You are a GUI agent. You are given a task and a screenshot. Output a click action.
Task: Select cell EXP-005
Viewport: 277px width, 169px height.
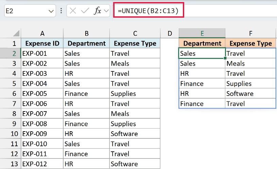(x=42, y=93)
